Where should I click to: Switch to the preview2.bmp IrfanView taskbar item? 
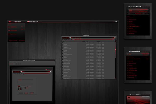point(34,21)
